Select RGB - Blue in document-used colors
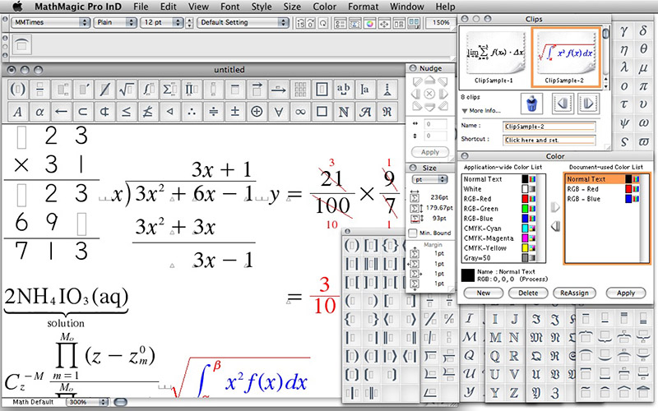658x411 pixels. click(603, 199)
